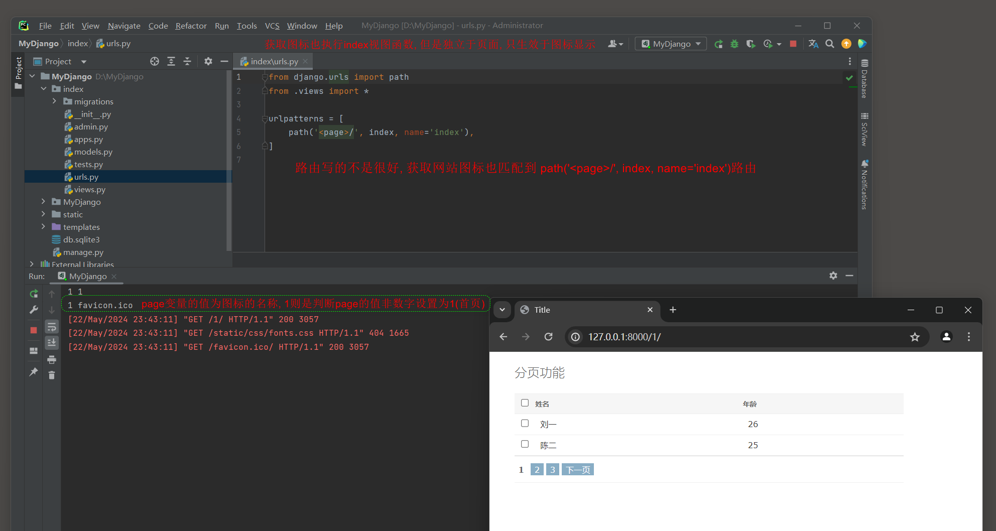Stop the running app red square in top toolbar
This screenshot has height=531, width=996.
[793, 44]
